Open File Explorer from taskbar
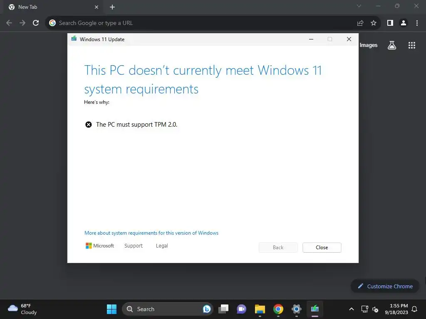 click(x=260, y=309)
